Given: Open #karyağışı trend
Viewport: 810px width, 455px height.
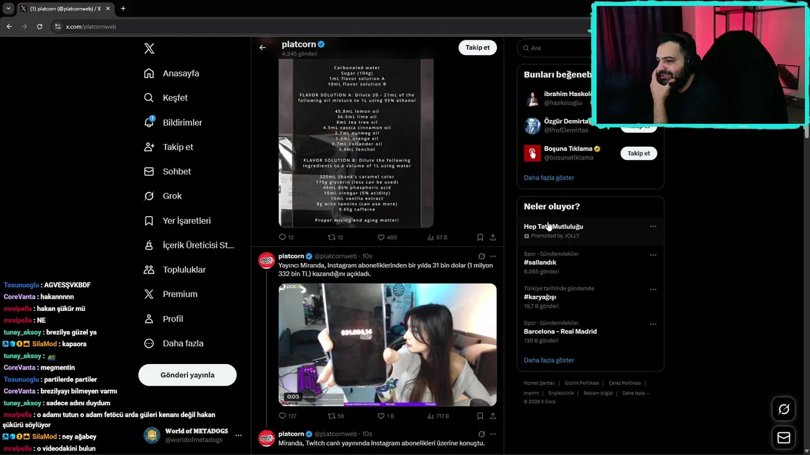Looking at the screenshot, I should [x=540, y=297].
